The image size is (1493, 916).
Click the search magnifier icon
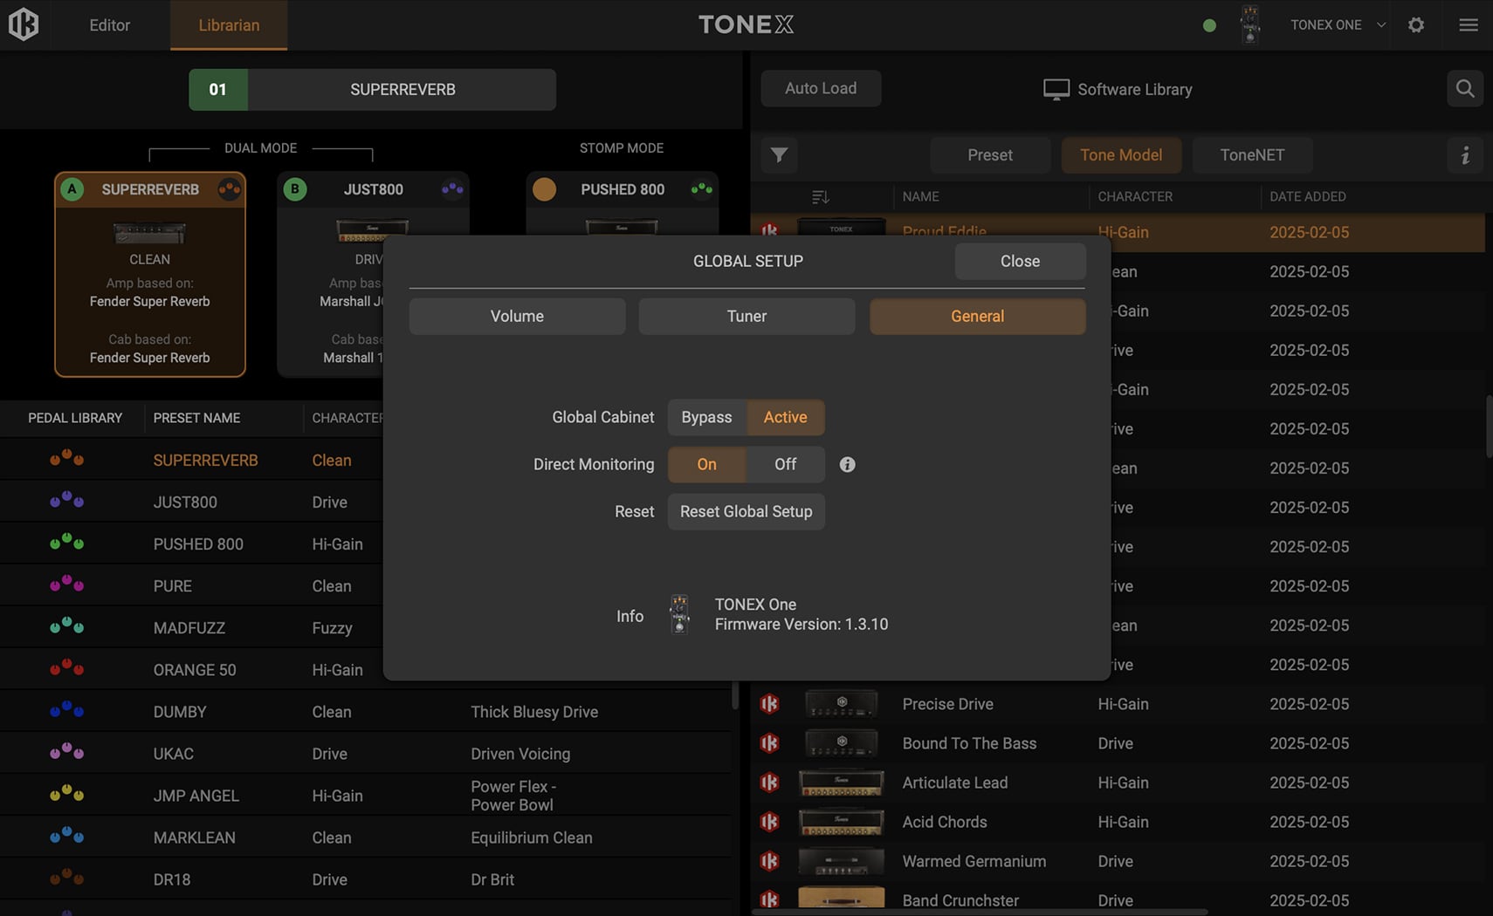(x=1464, y=89)
